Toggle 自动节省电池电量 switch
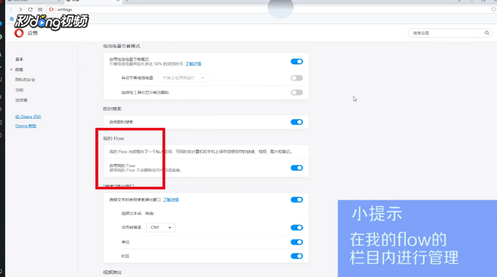Image resolution: width=497 pixels, height=277 pixels. [x=297, y=78]
